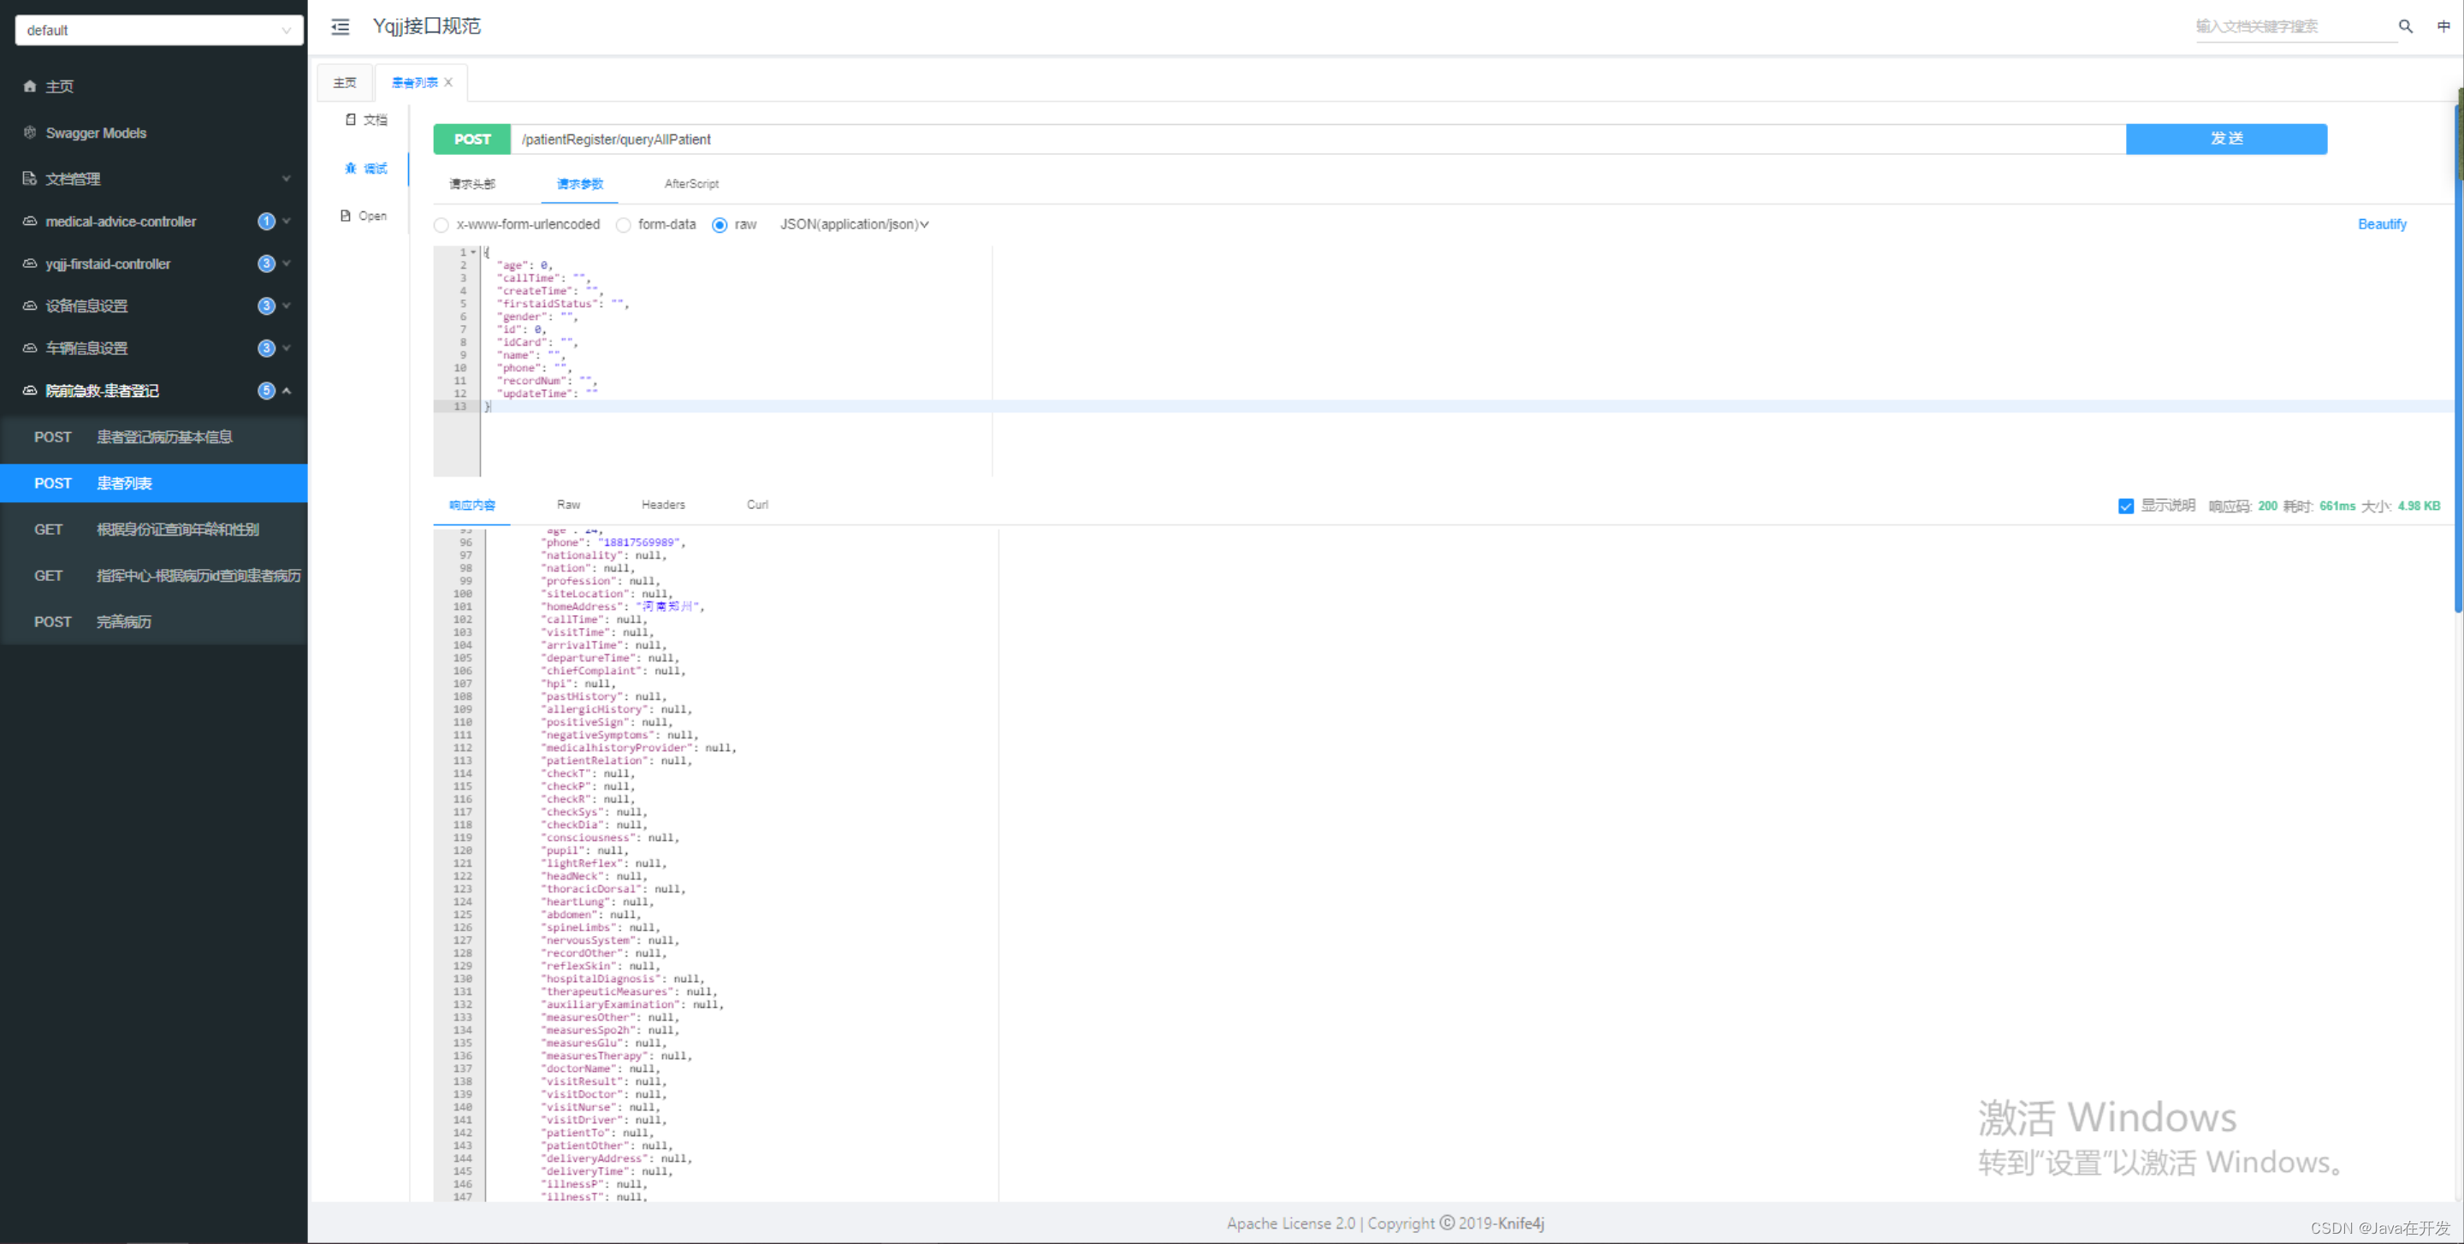Screen dimensions: 2464x1244
Task: Click the 文档 panel file icon
Action: point(351,120)
